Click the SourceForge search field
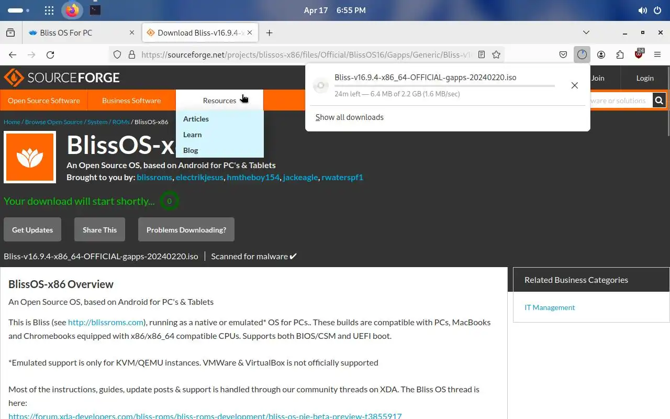 621,101
